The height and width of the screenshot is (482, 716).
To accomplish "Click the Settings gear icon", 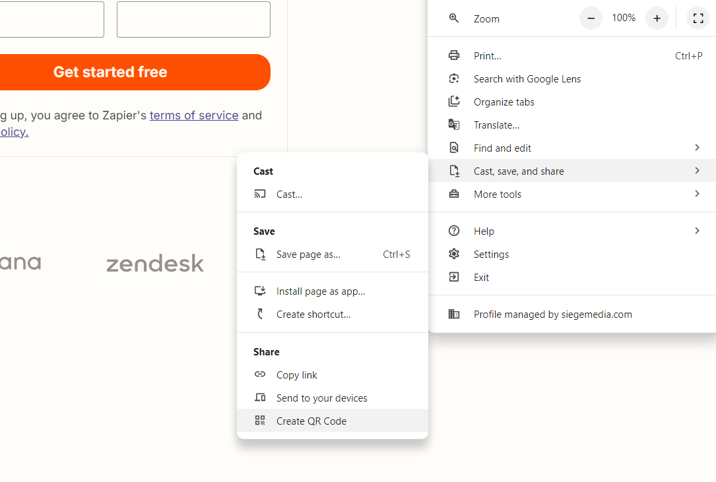I will coord(453,254).
